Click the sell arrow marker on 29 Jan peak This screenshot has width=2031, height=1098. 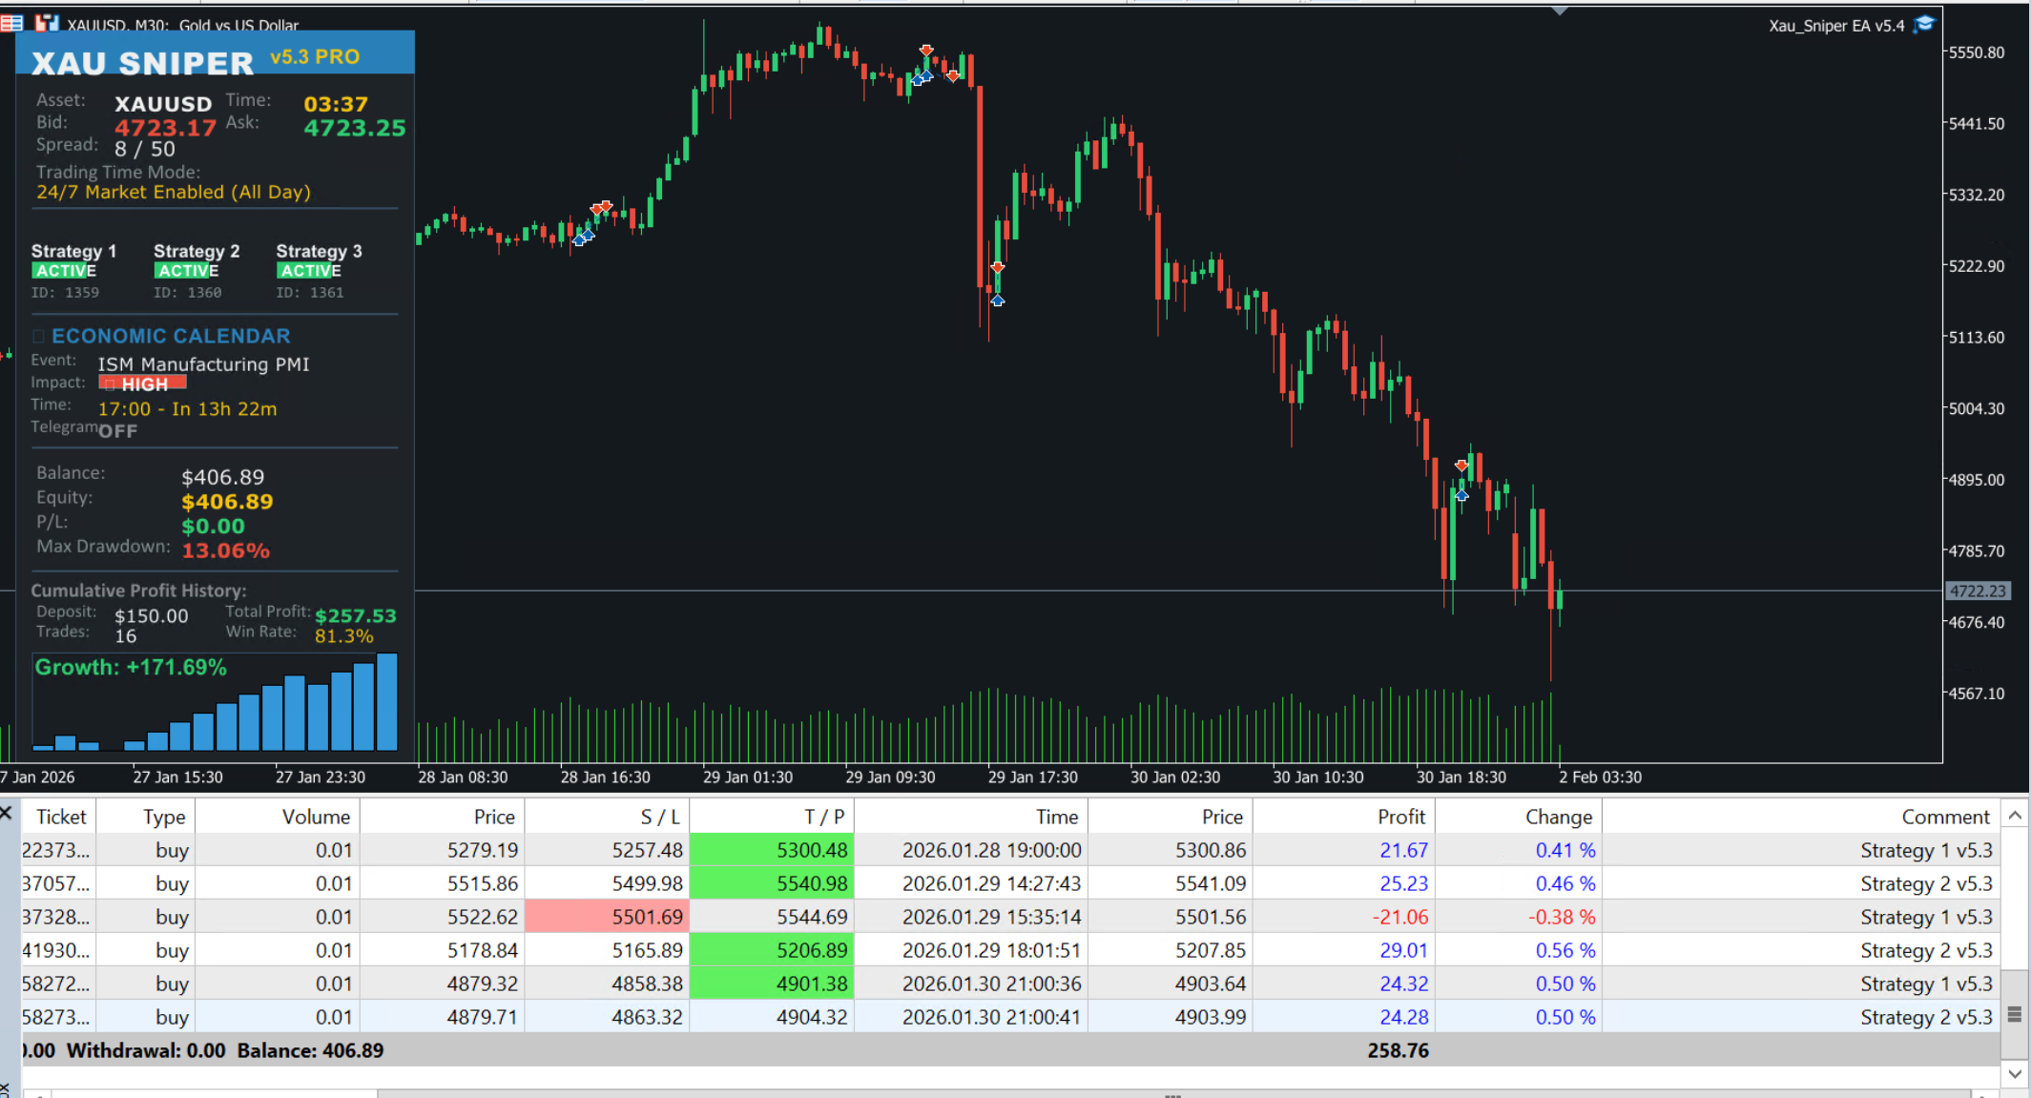[926, 51]
